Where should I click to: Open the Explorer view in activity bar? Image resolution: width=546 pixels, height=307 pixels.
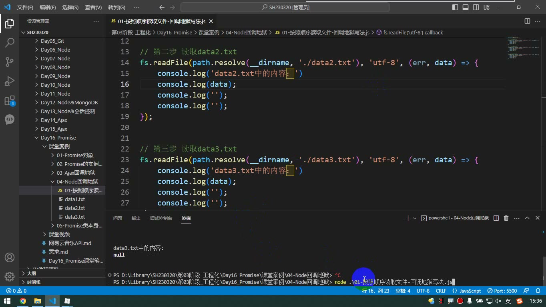point(10,24)
